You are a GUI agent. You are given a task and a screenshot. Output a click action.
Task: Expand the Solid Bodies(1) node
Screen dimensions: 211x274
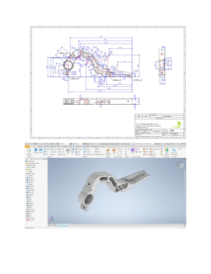coord(26,165)
